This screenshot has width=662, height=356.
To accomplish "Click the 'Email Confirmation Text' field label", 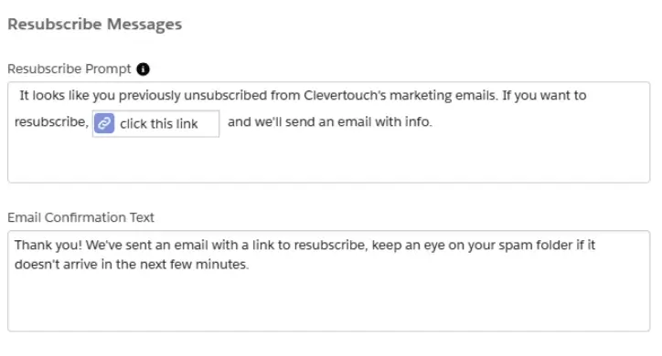I will click(80, 217).
